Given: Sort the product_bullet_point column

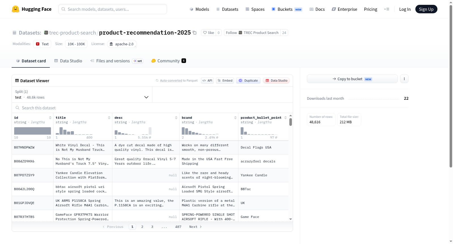Looking at the screenshot, I should (x=285, y=118).
